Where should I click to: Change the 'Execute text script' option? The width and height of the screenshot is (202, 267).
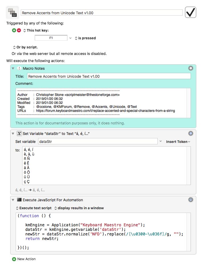pyautogui.click(x=34, y=208)
